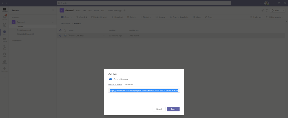This screenshot has width=288, height=118.
Task: Click the Copy button in Get link dialog
Action: point(173,109)
